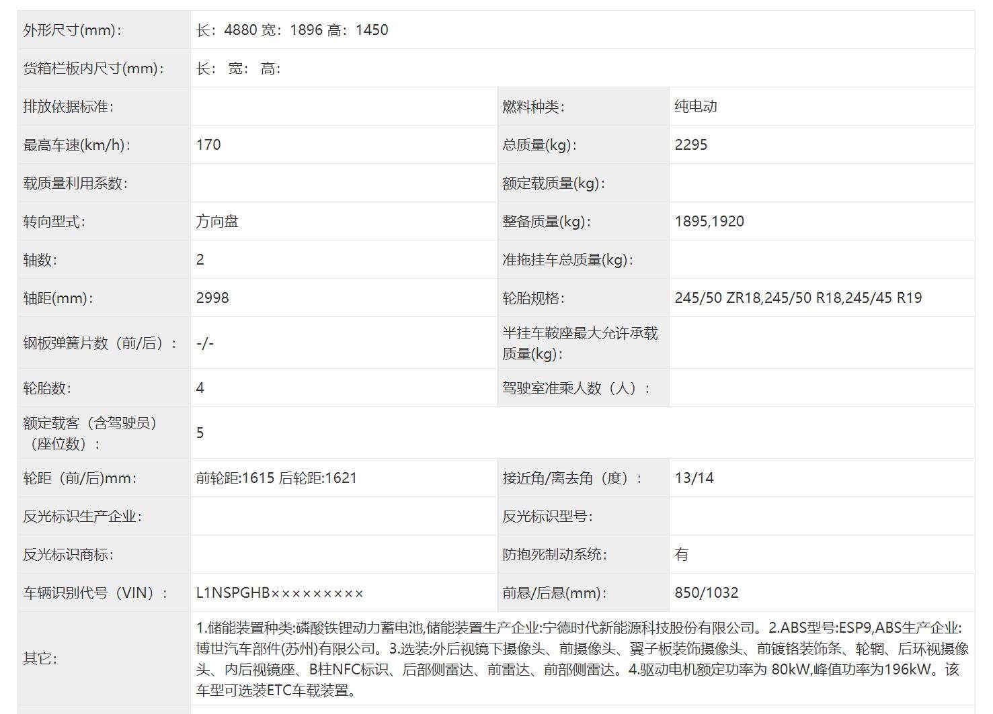This screenshot has height=714, width=993.
Task: Select the 纯电动 fuel type value
Action: tap(696, 107)
